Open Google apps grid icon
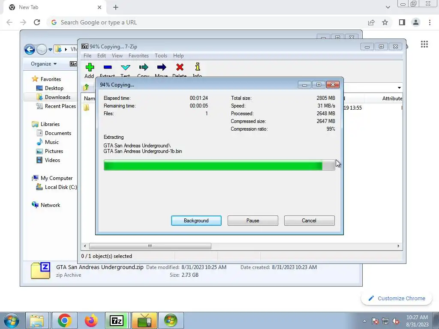This screenshot has width=439, height=329. [x=424, y=44]
